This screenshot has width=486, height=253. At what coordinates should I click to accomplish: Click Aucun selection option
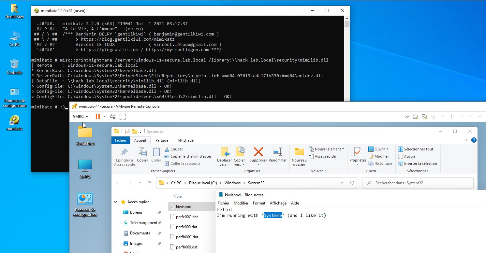coord(406,156)
